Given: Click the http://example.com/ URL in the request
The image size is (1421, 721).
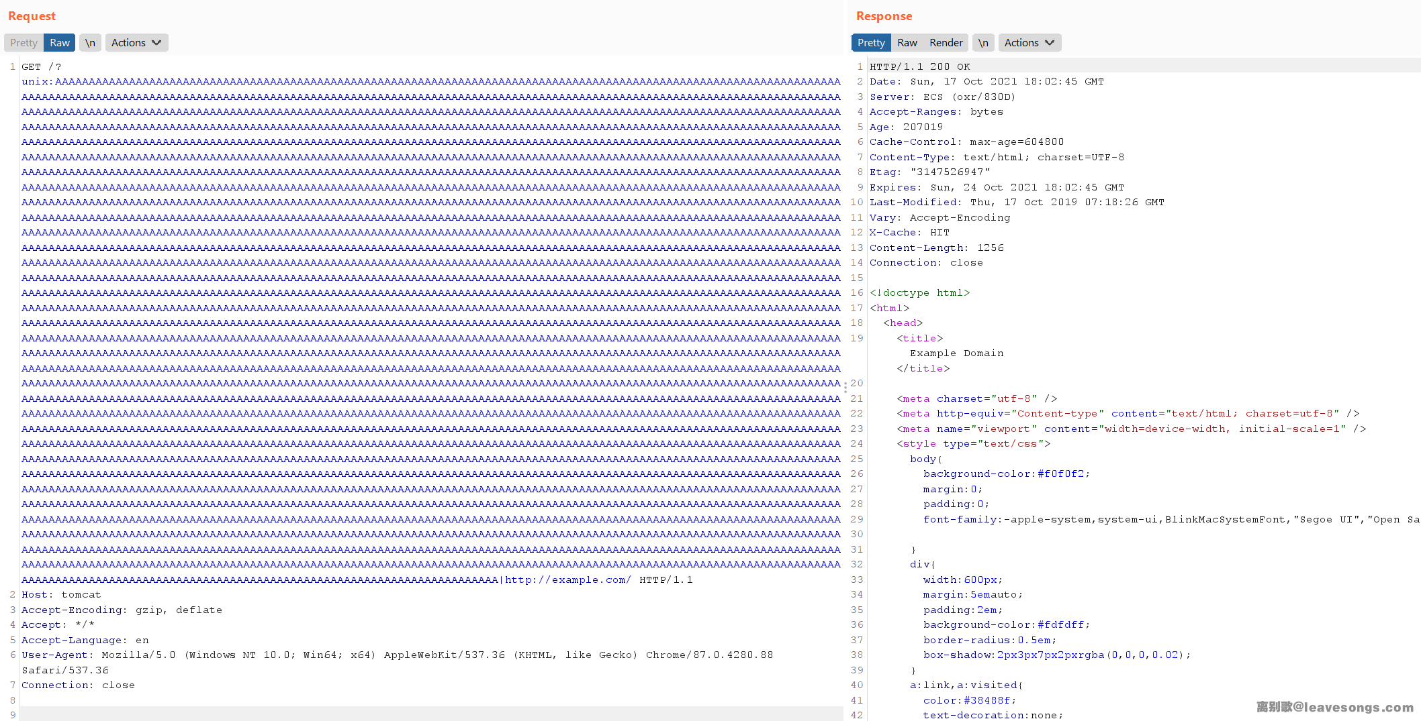Looking at the screenshot, I should click(x=567, y=580).
